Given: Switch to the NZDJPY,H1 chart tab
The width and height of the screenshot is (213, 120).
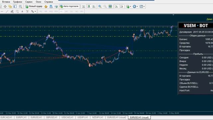Looking at the screenshot, I should 98,117.
